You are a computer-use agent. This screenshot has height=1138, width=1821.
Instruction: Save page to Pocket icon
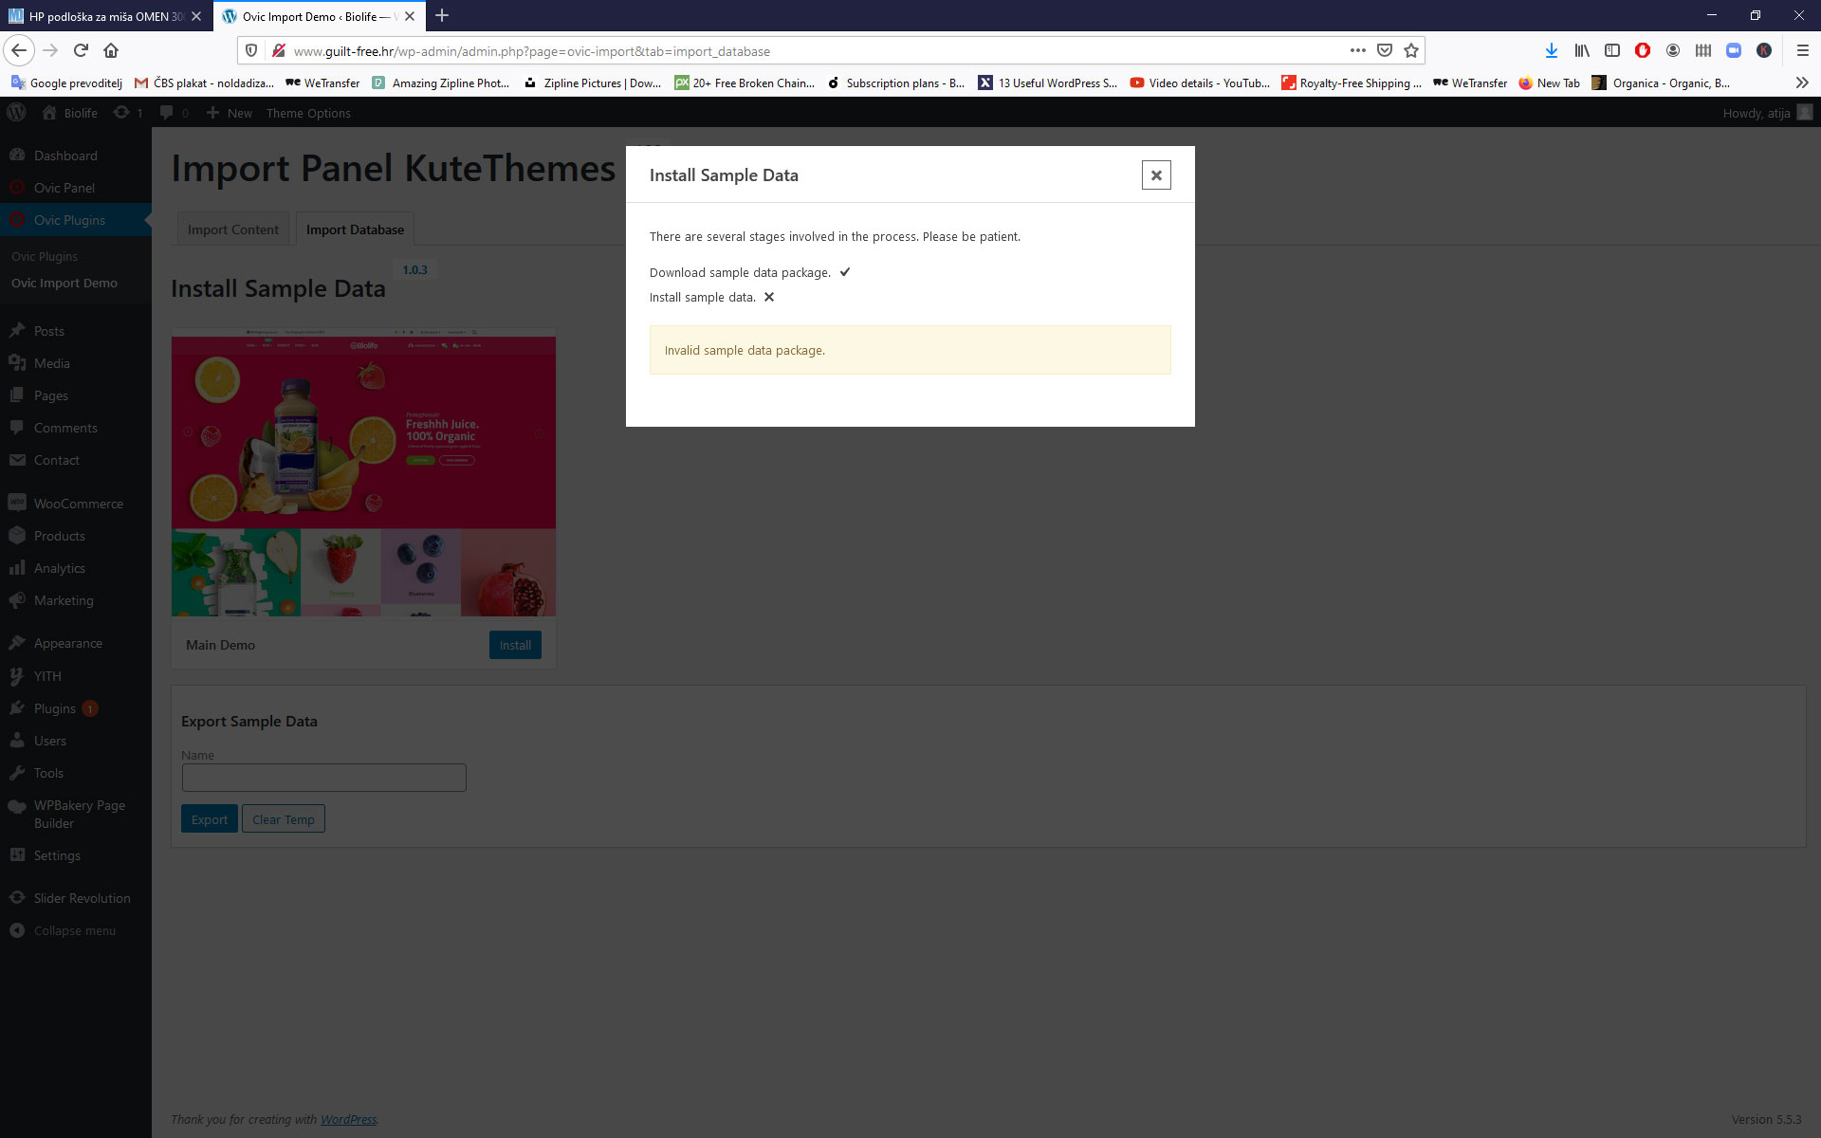[1385, 50]
